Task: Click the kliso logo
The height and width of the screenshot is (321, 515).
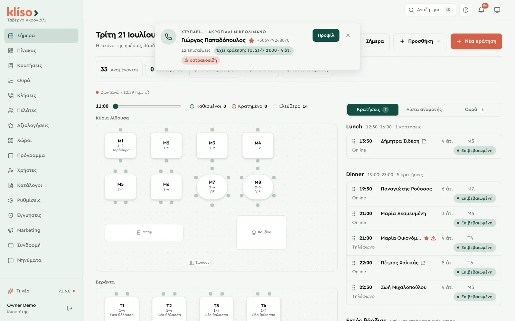Action: coord(23,12)
